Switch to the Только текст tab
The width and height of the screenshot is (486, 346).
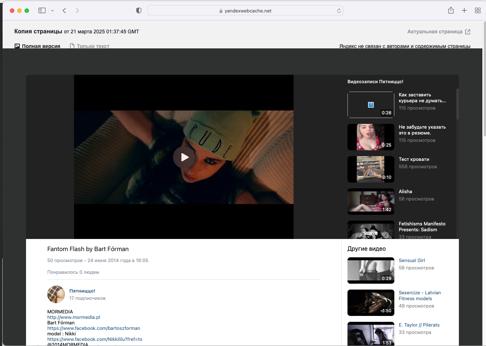90,46
